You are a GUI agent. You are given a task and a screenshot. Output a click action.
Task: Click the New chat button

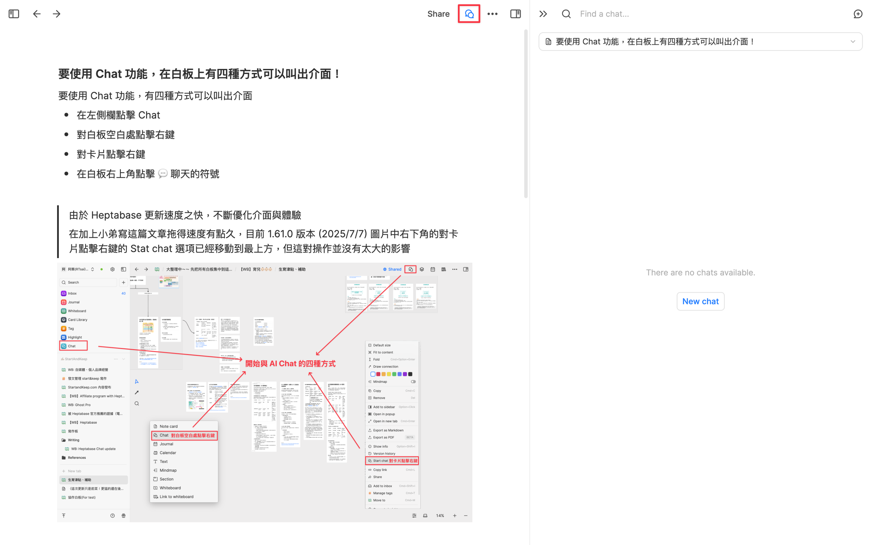(x=700, y=301)
